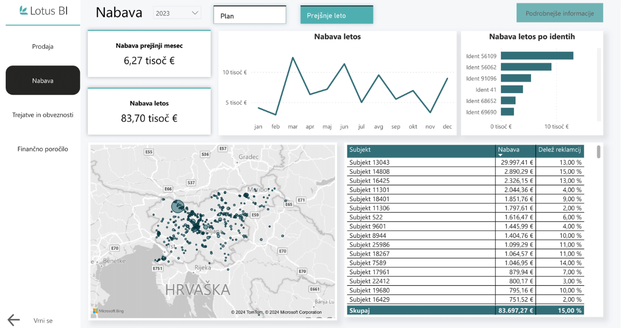Go to Terjatve in obveznosti
The width and height of the screenshot is (626, 328).
click(x=43, y=115)
